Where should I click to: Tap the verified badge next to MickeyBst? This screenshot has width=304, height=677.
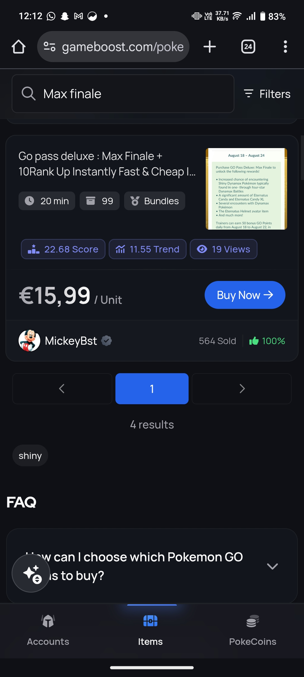[106, 341]
